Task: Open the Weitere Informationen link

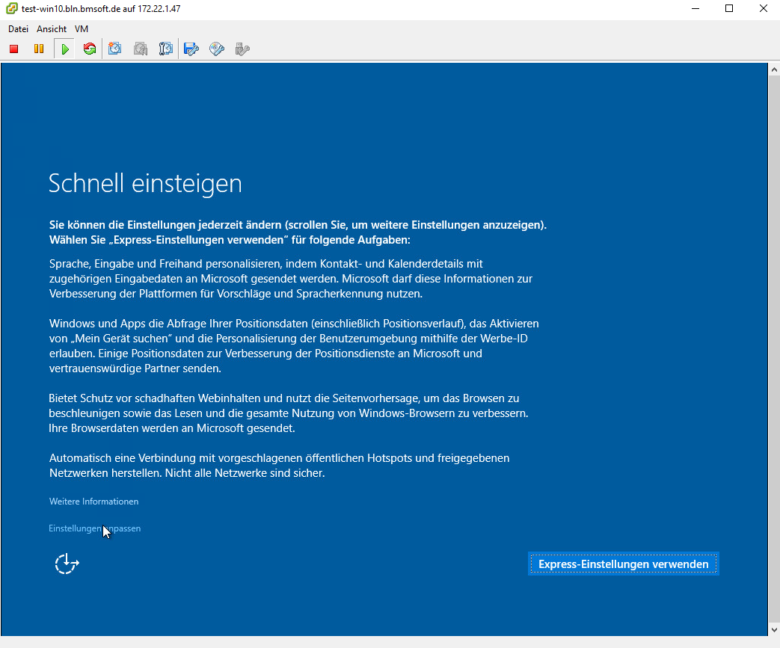Action: click(x=93, y=502)
